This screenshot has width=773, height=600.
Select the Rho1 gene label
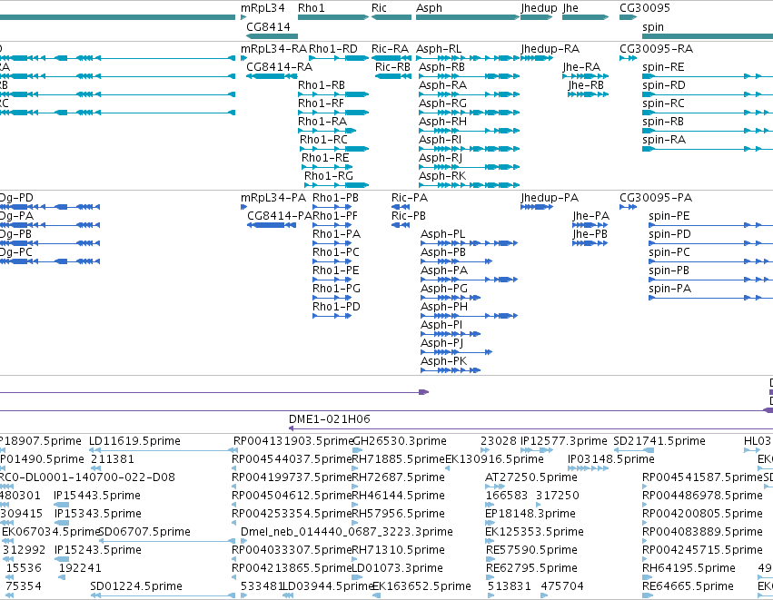[312, 8]
